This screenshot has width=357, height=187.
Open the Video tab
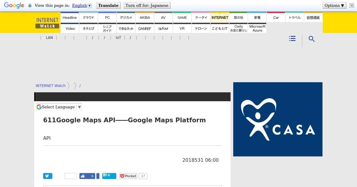tap(70, 28)
